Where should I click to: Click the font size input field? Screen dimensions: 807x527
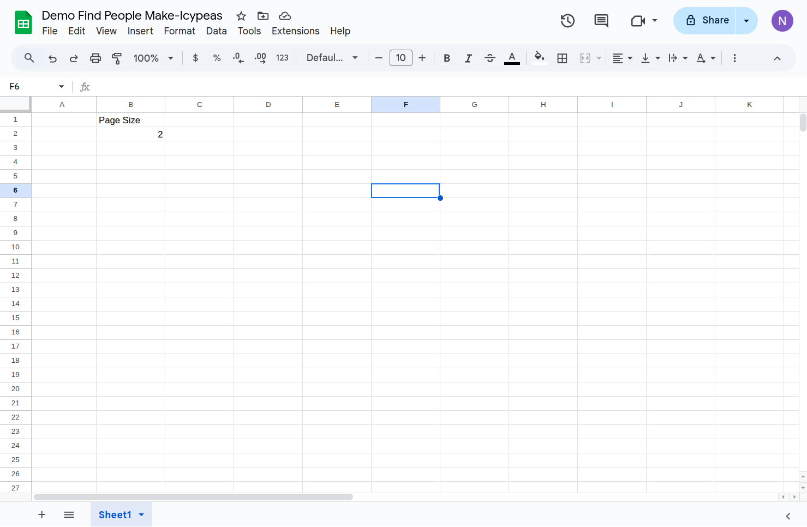[400, 58]
